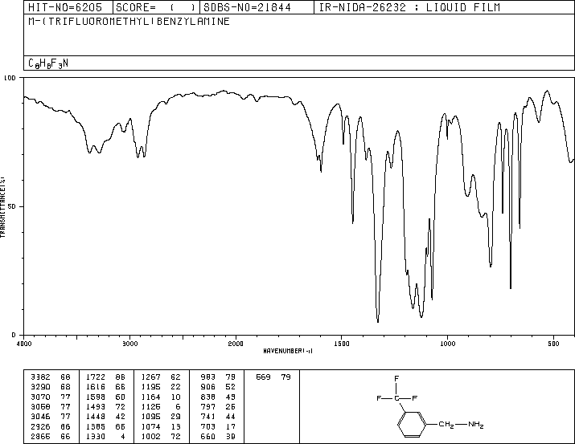Click the WAVENUMBER axis title
575x444 pixels.
tap(288, 351)
